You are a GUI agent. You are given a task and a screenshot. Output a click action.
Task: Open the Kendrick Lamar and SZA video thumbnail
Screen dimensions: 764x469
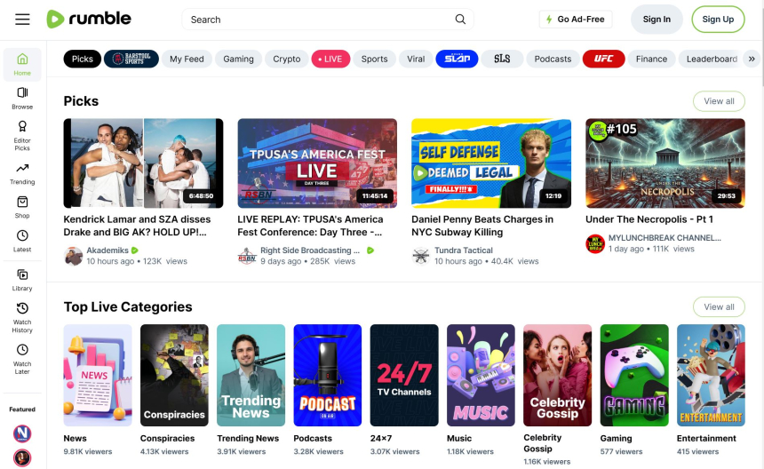pos(143,163)
